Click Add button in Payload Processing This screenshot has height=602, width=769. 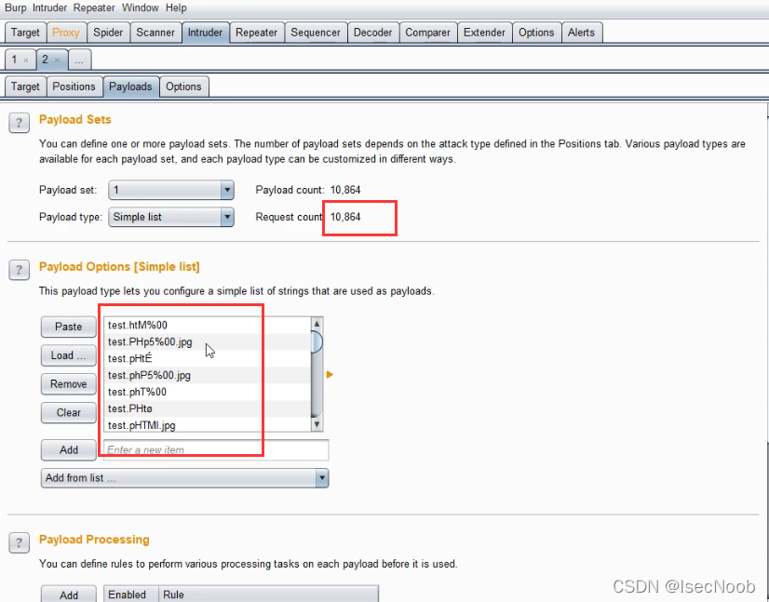point(69,595)
